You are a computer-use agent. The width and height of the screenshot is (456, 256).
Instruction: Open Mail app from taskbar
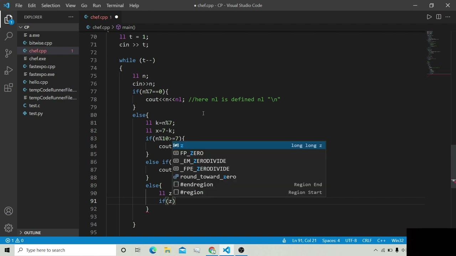pyautogui.click(x=182, y=250)
